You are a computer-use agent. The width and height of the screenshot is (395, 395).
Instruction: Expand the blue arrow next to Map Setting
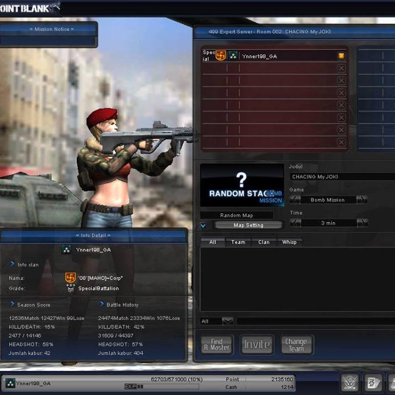point(203,225)
